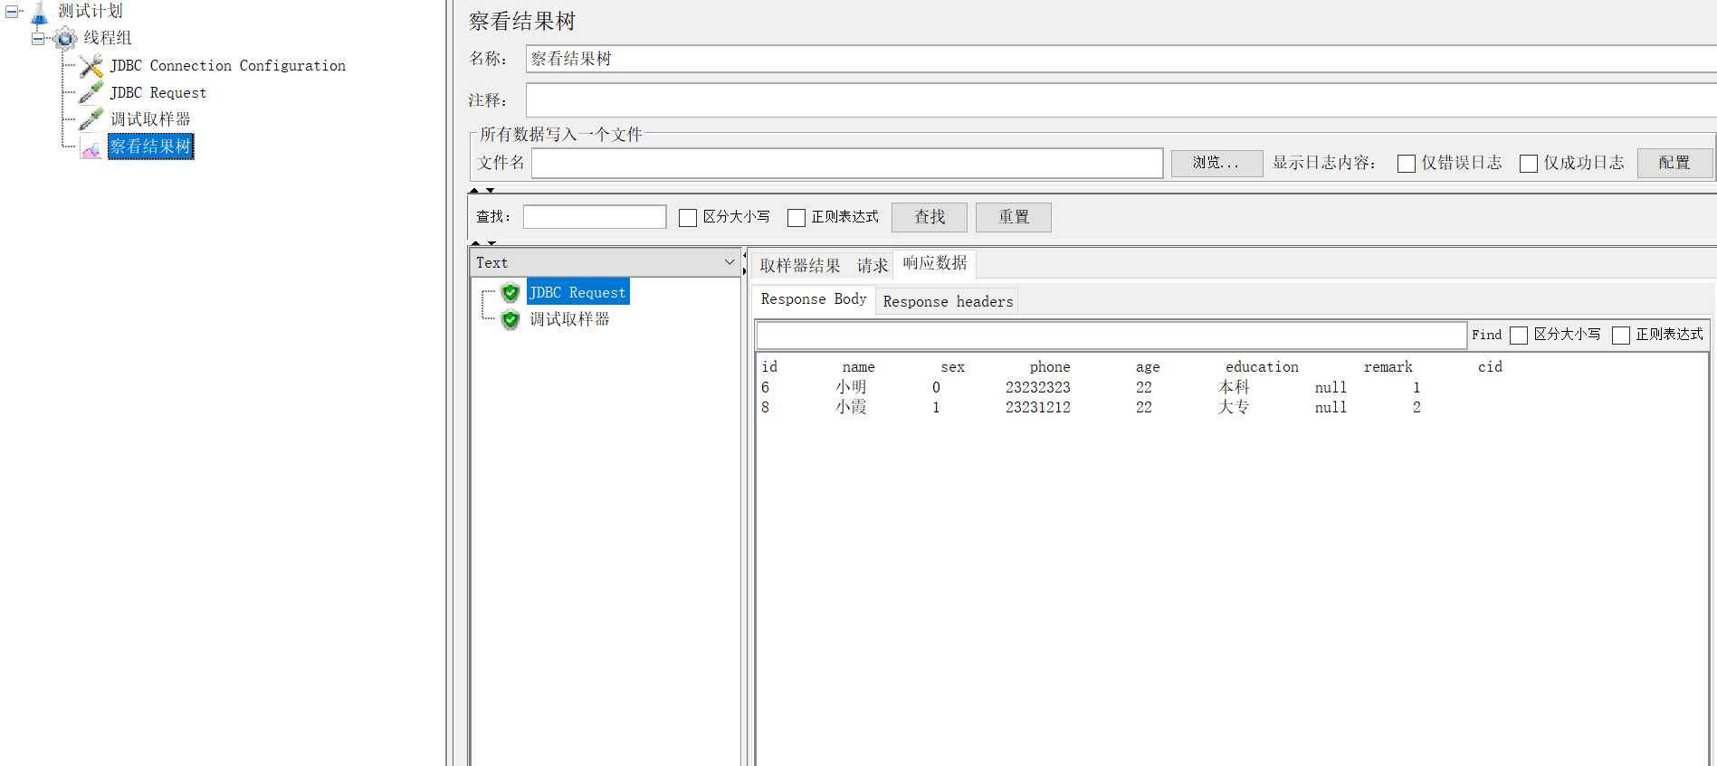1717x766 pixels.
Task: Switch to 取样器结果 tab
Action: [x=800, y=265]
